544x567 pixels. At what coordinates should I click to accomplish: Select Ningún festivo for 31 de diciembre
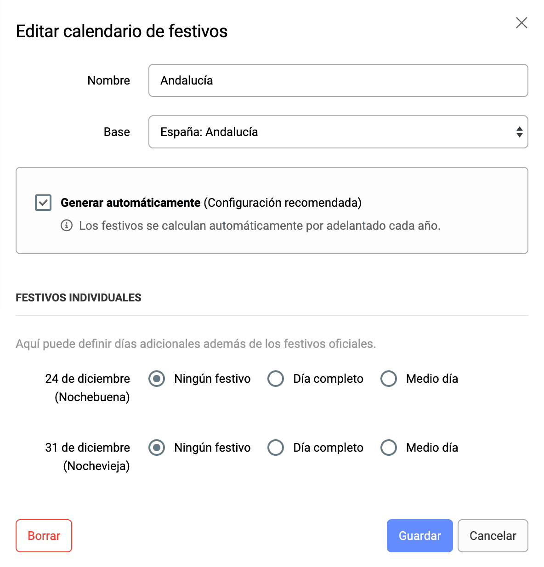[157, 448]
